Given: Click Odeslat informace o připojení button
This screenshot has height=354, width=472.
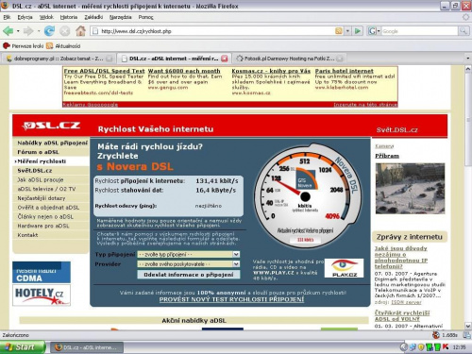Looking at the screenshot, I should pos(189,275).
